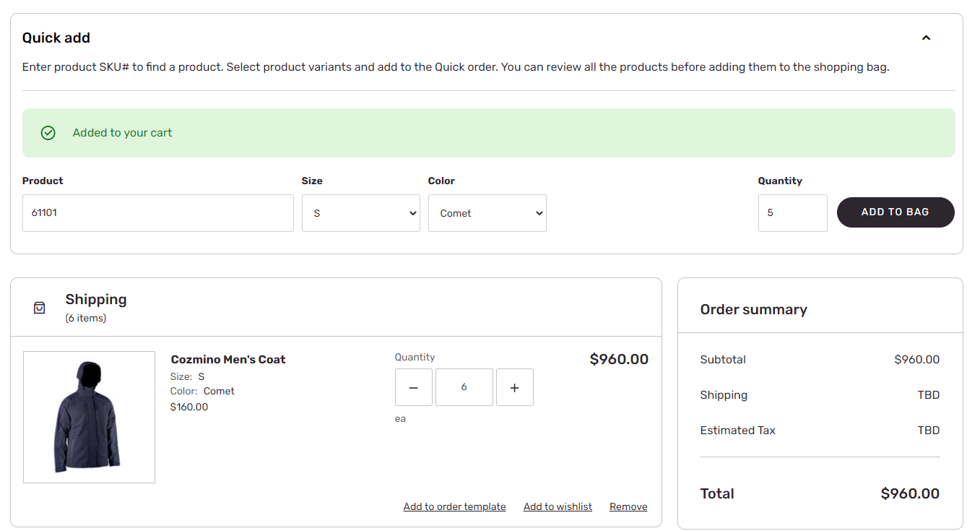Open the Color dropdown showing Comet

pyautogui.click(x=487, y=213)
